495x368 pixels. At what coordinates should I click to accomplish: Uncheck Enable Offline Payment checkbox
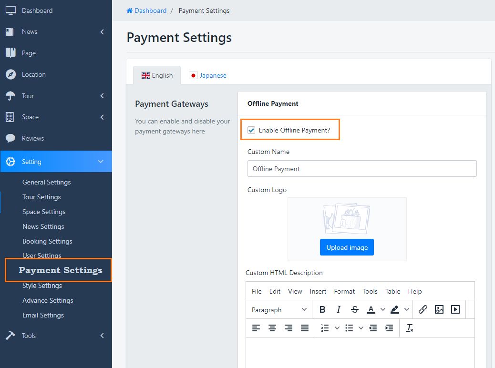click(x=251, y=130)
